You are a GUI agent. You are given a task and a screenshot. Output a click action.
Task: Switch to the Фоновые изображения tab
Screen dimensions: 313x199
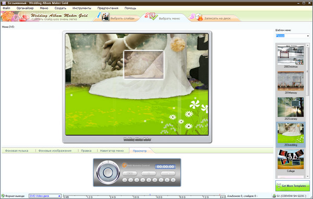(x=55, y=150)
